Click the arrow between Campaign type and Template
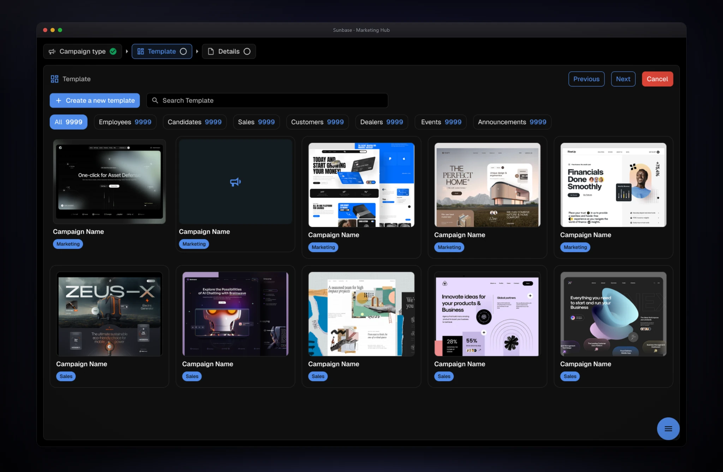This screenshot has height=472, width=723. (x=127, y=52)
